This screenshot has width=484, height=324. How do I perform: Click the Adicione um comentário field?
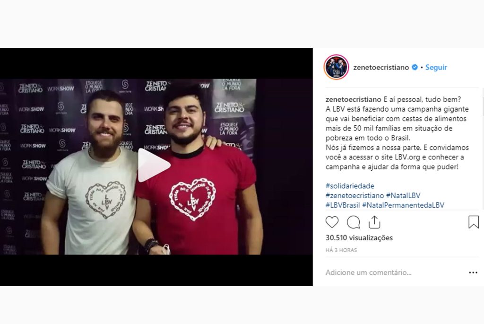coord(395,272)
